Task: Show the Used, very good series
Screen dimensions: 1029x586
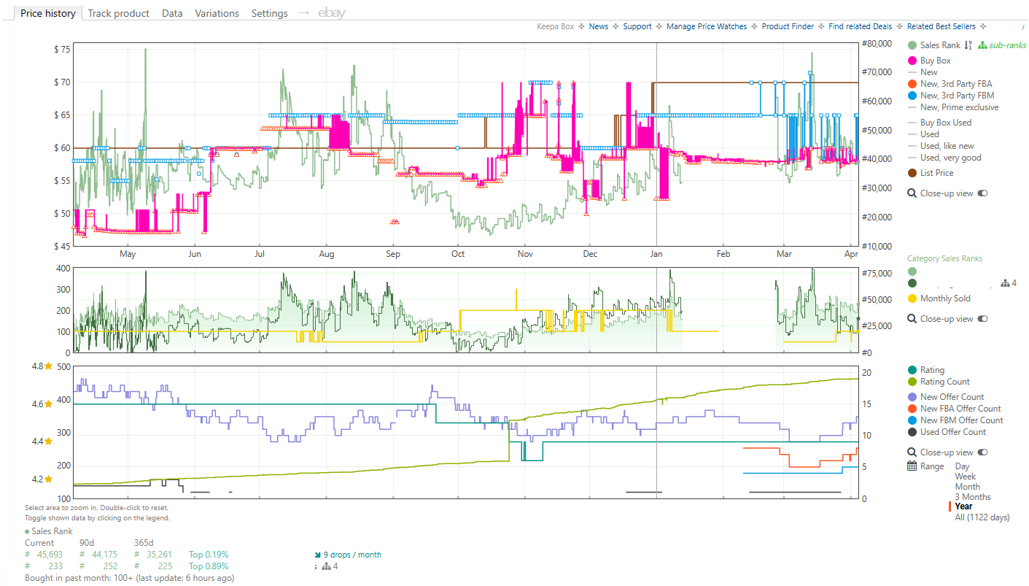Action: pos(944,158)
